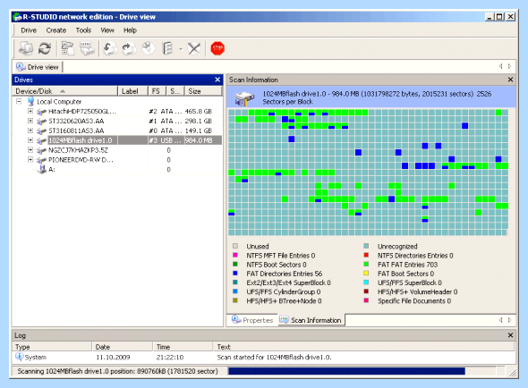Sort by the Size column header
The width and height of the screenshot is (528, 388).
click(203, 91)
